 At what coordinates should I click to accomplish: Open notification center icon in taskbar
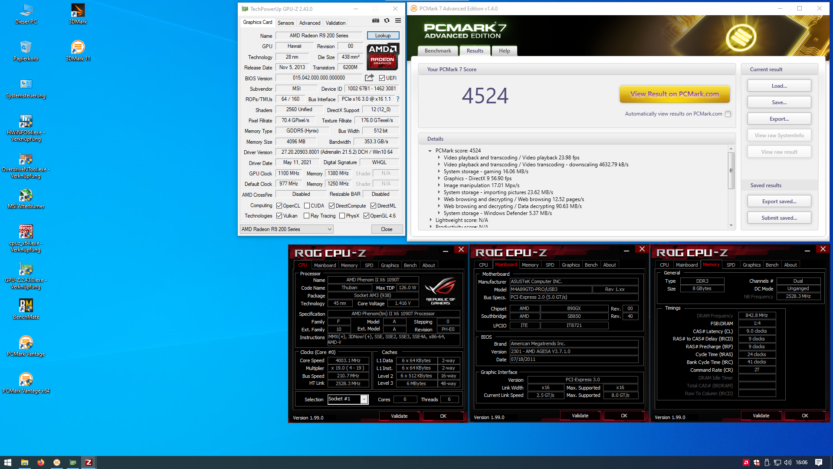[819, 462]
